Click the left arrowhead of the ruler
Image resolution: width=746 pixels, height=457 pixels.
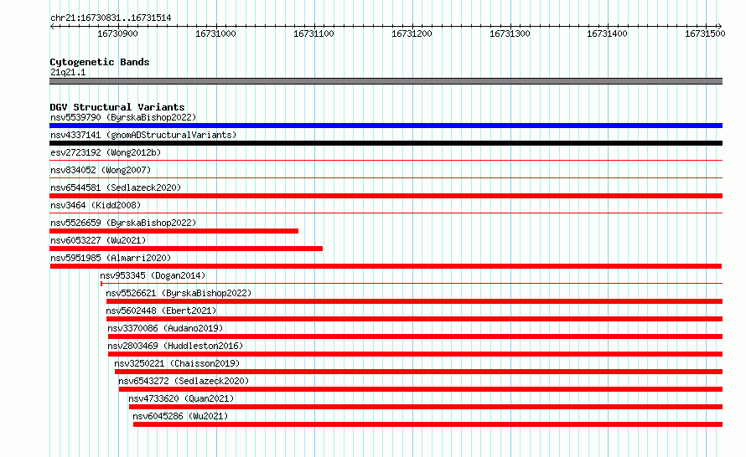(52, 26)
